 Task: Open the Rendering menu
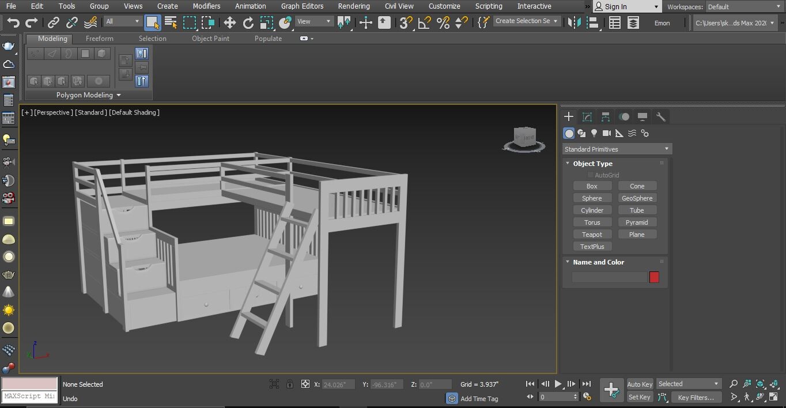(x=354, y=6)
